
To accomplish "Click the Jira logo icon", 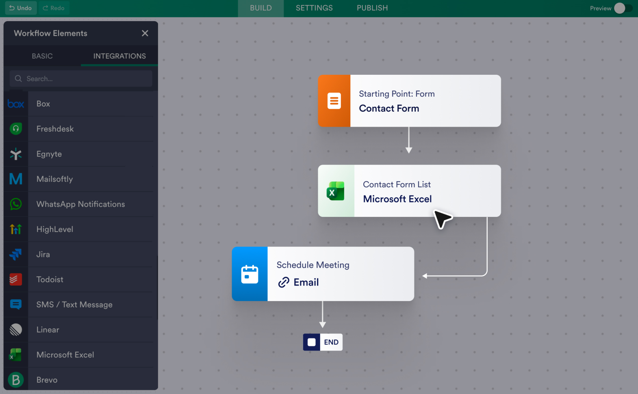I will pos(16,254).
